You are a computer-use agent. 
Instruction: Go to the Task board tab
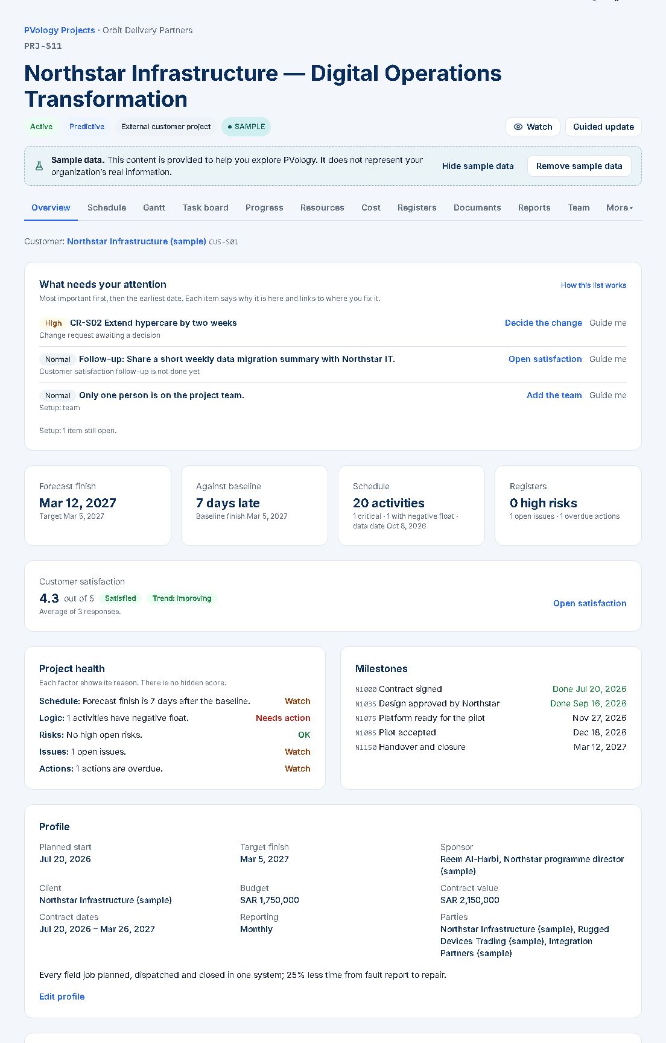click(x=205, y=208)
